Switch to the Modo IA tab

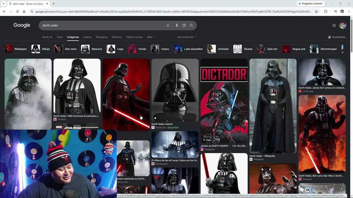(x=47, y=37)
